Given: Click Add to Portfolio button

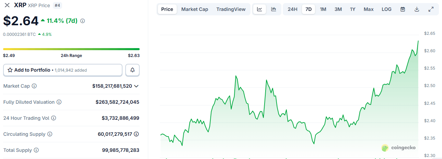Looking at the screenshot, I should click(x=63, y=70).
